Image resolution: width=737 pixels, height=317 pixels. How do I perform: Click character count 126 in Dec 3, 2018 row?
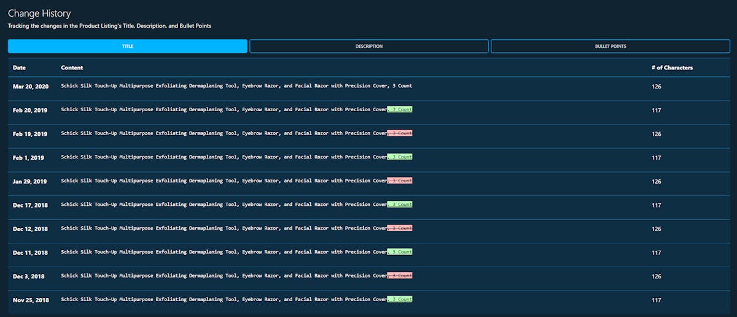tap(657, 276)
